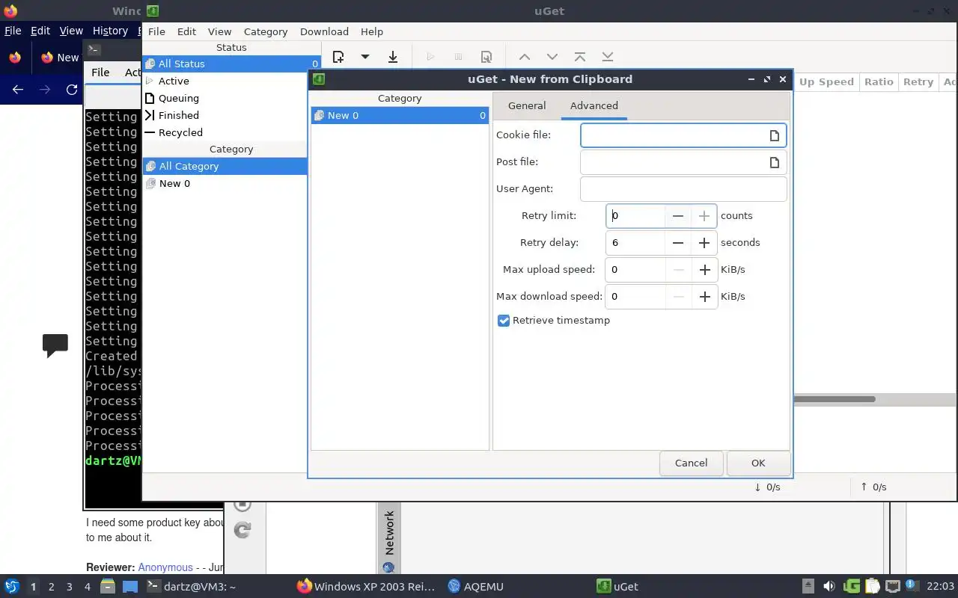Select All Status in sidebar
This screenshot has width=958, height=598.
click(x=231, y=64)
